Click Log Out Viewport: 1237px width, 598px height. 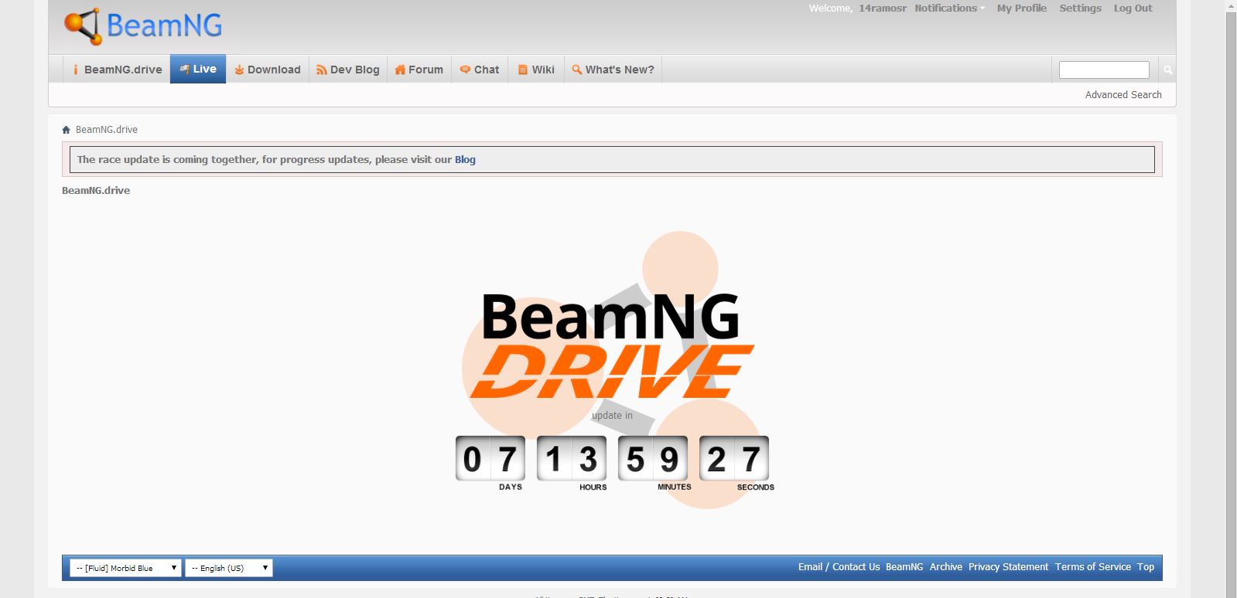coord(1133,8)
